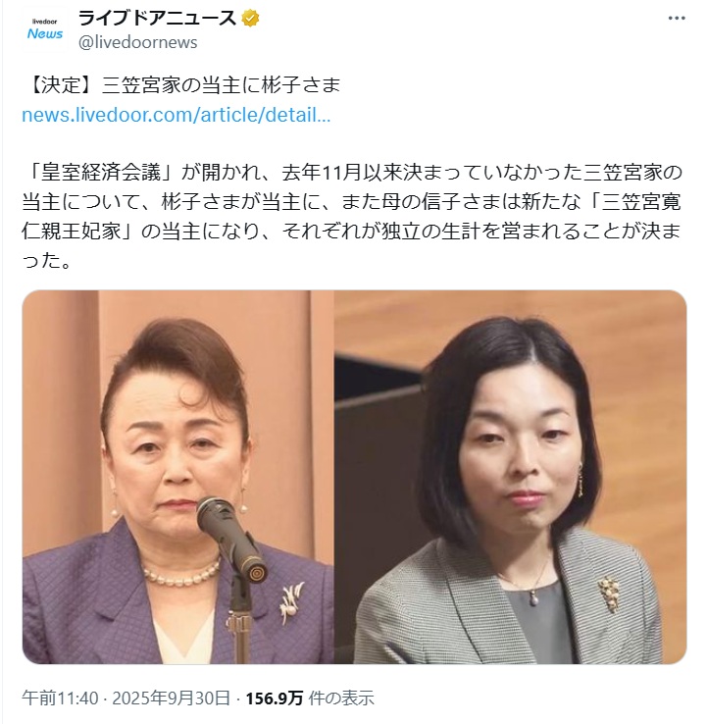Open the right photo with gray jacket

point(511,477)
